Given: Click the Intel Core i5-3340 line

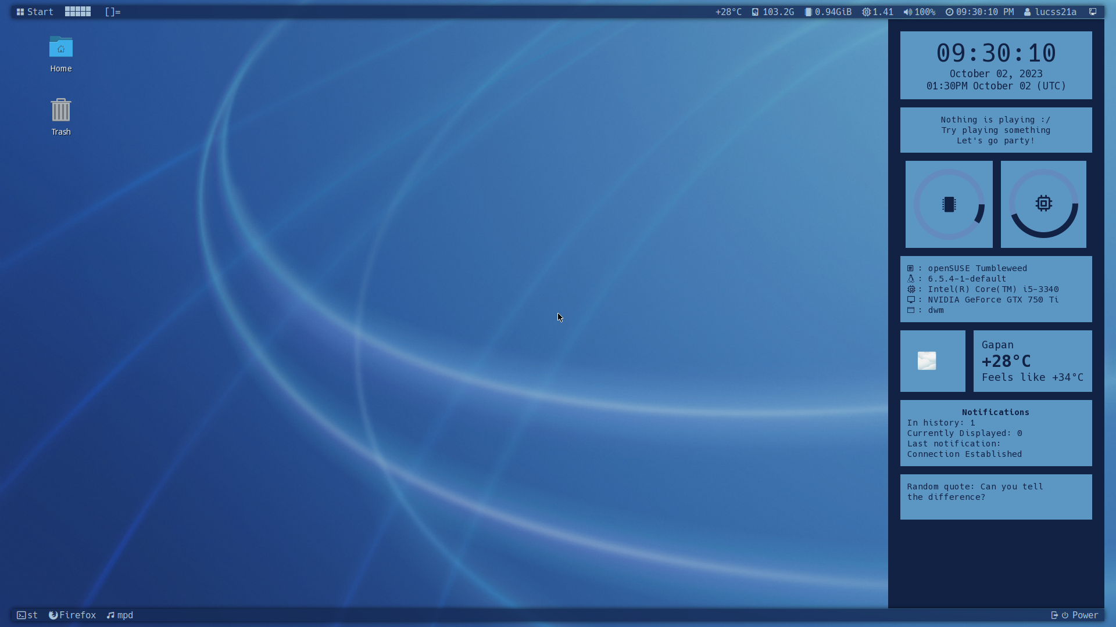Looking at the screenshot, I should (983, 289).
